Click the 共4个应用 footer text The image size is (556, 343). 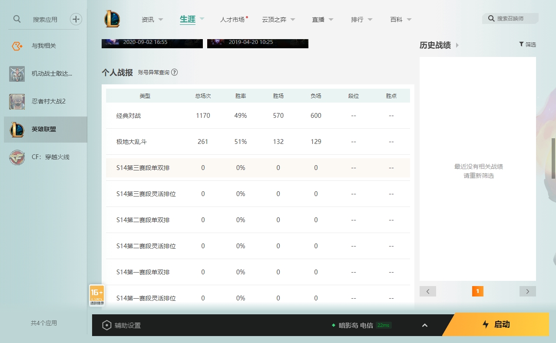coord(44,323)
